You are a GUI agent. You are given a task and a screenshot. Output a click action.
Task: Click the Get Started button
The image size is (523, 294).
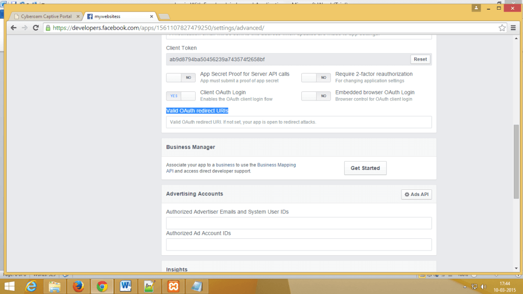pyautogui.click(x=365, y=168)
